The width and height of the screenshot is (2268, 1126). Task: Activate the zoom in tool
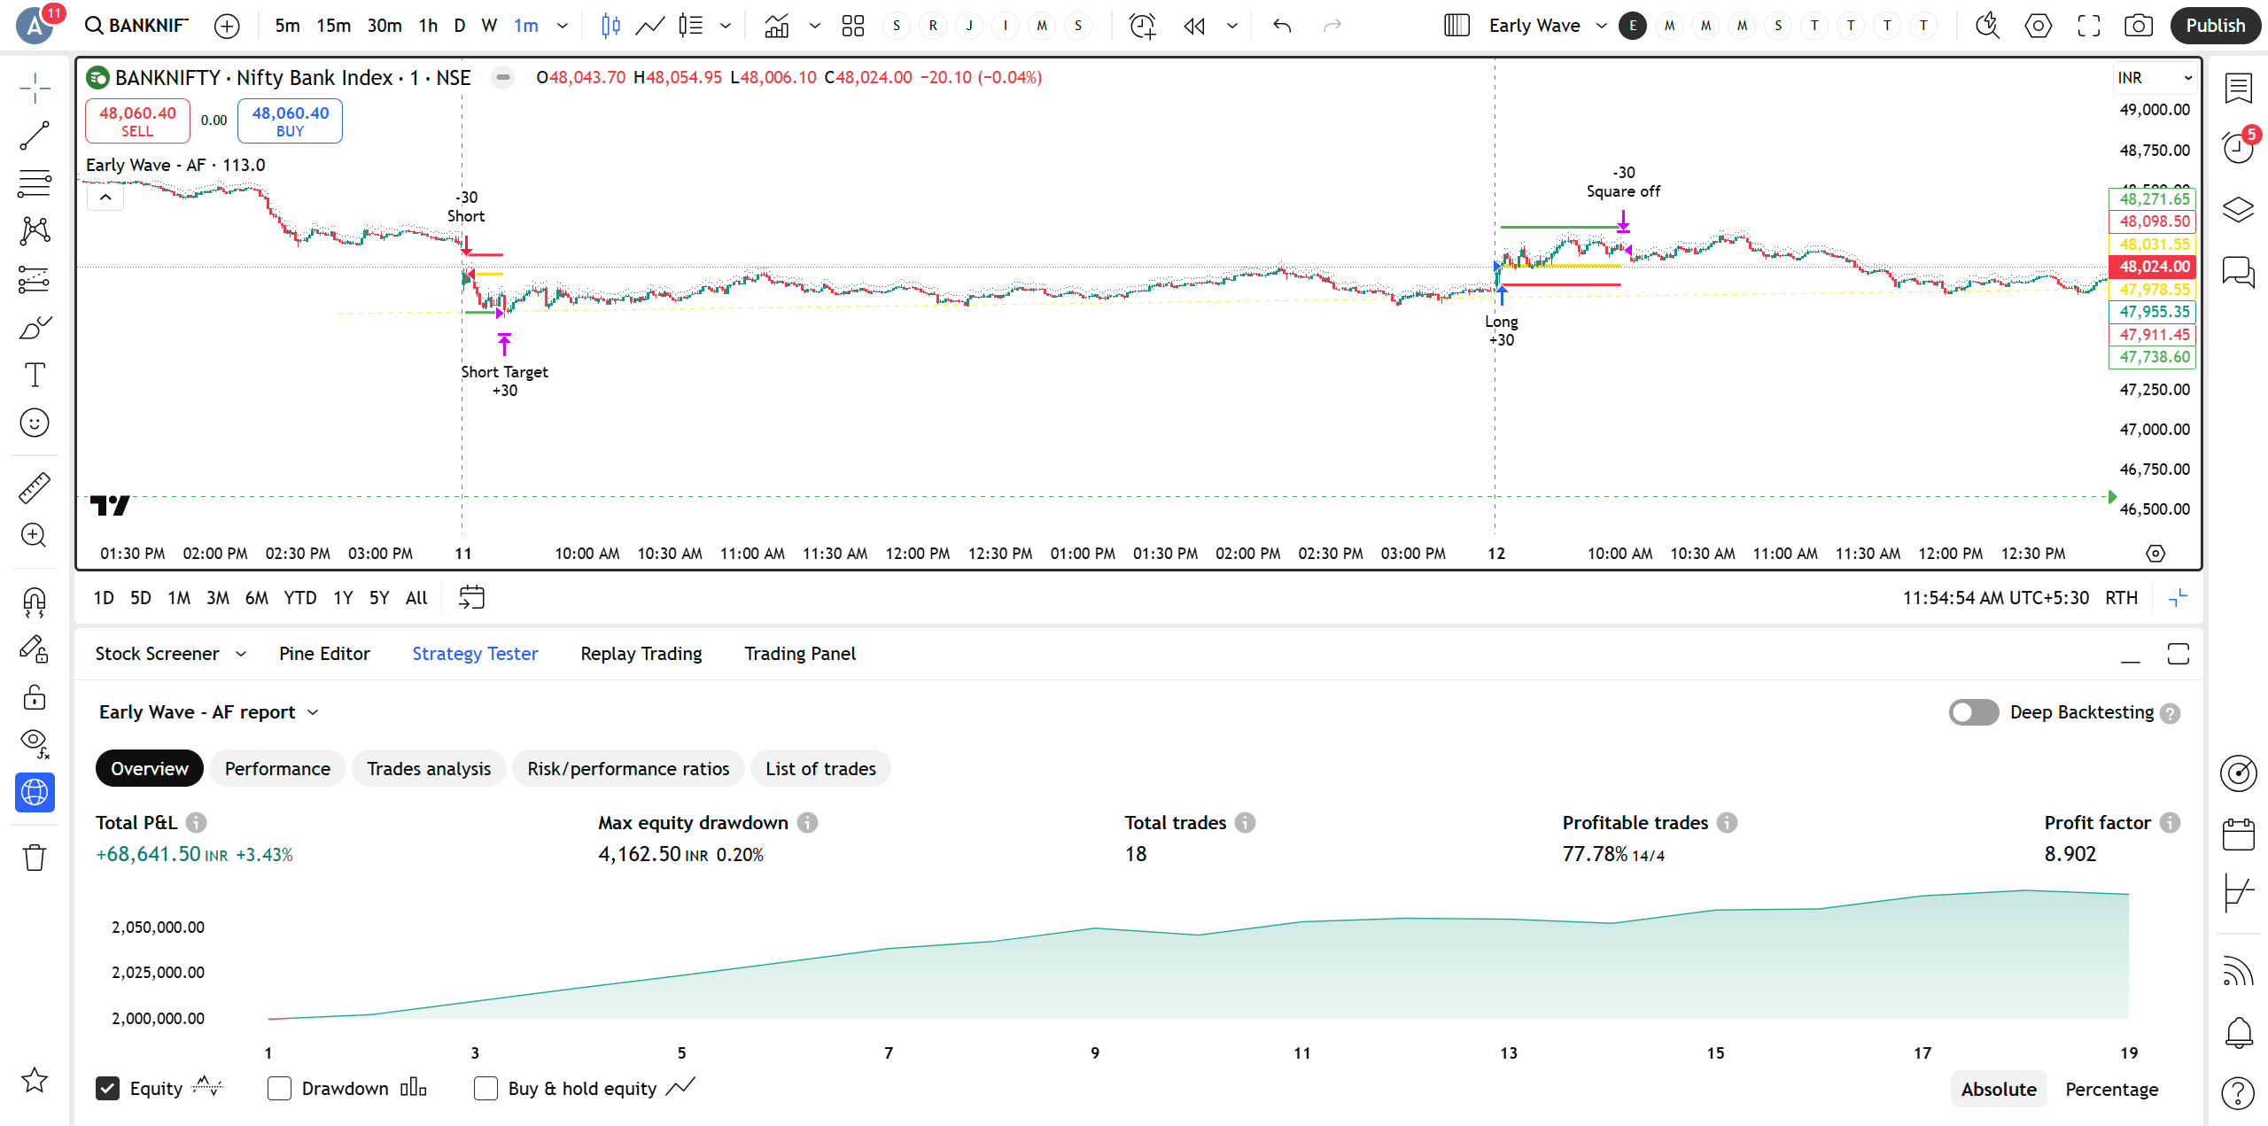pyautogui.click(x=35, y=535)
